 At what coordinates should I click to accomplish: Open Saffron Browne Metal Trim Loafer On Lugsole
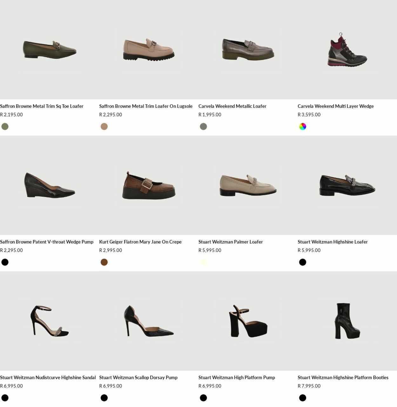click(x=146, y=106)
